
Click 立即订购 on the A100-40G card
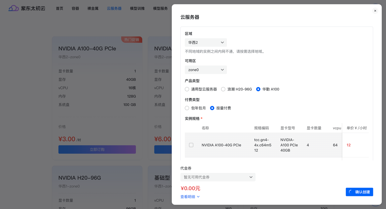97,149
